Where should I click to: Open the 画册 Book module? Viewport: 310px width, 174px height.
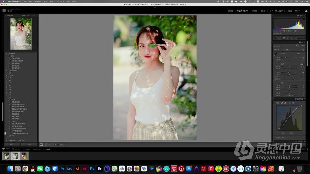[263, 11]
